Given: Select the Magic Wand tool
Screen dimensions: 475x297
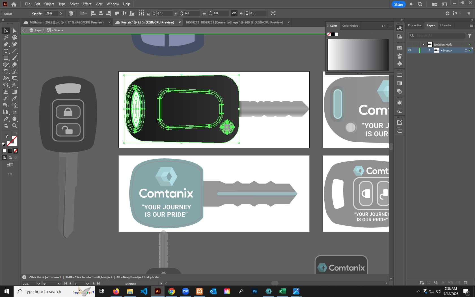Looking at the screenshot, I should [6, 37].
